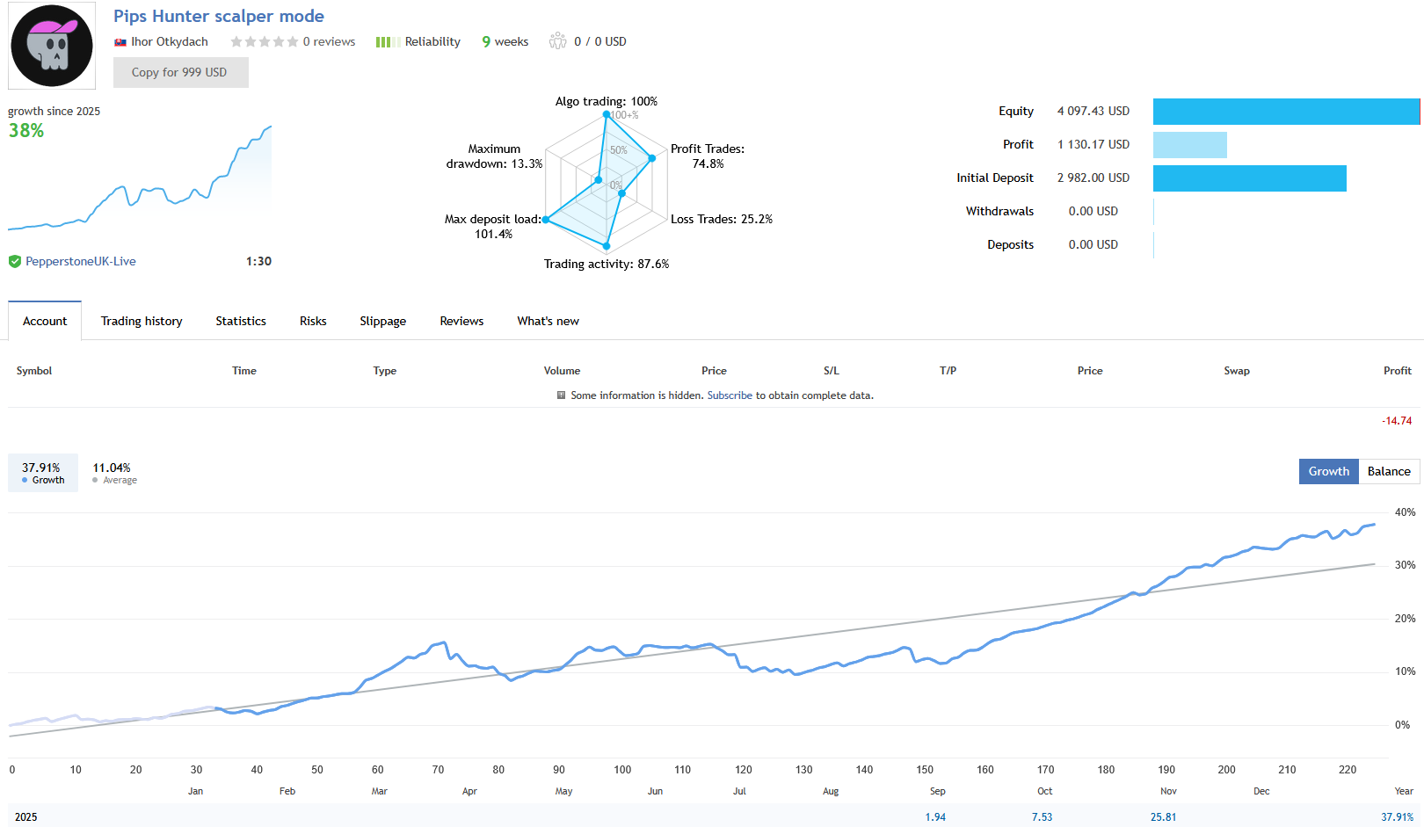The image size is (1424, 827).
Task: Click the hidden information icon above the trade table
Action: (560, 395)
